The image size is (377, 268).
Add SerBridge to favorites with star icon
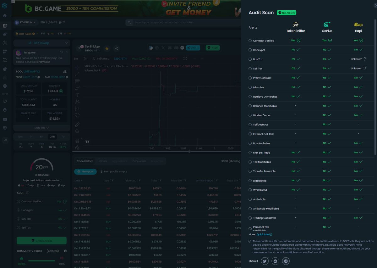point(107,48)
